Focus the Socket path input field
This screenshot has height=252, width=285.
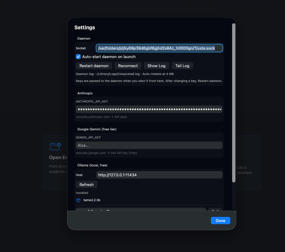pos(159,48)
